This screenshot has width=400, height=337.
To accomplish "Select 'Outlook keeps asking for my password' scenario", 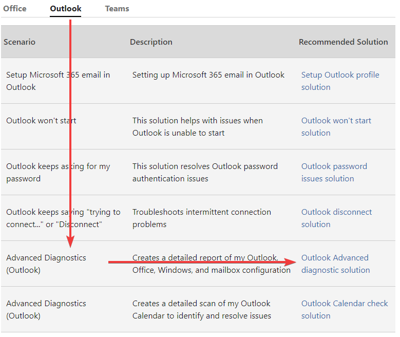I will point(58,173).
